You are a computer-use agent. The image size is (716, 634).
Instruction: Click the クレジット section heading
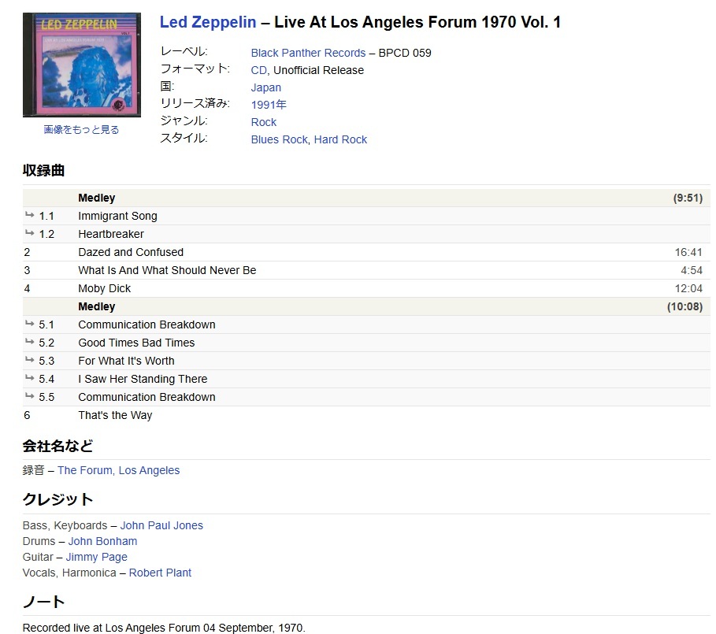(x=58, y=499)
